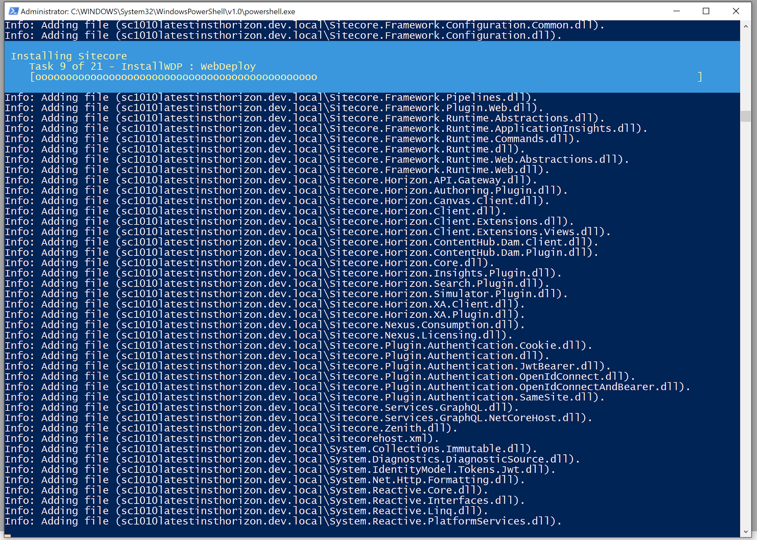Click line with System.Diagnostics.DiagnosticSource.dll
The width and height of the screenshot is (757, 540).
pos(292,460)
